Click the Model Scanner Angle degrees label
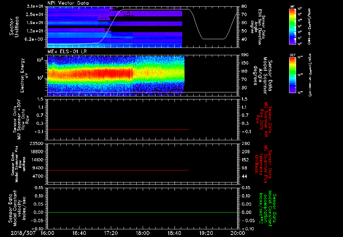Image resolution: width=343 pixels, height=237 pixels. [x=263, y=76]
